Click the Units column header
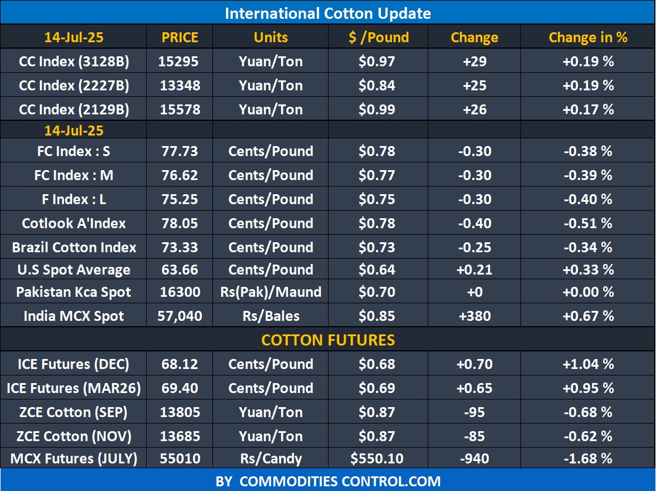The width and height of the screenshot is (656, 491). (270, 38)
